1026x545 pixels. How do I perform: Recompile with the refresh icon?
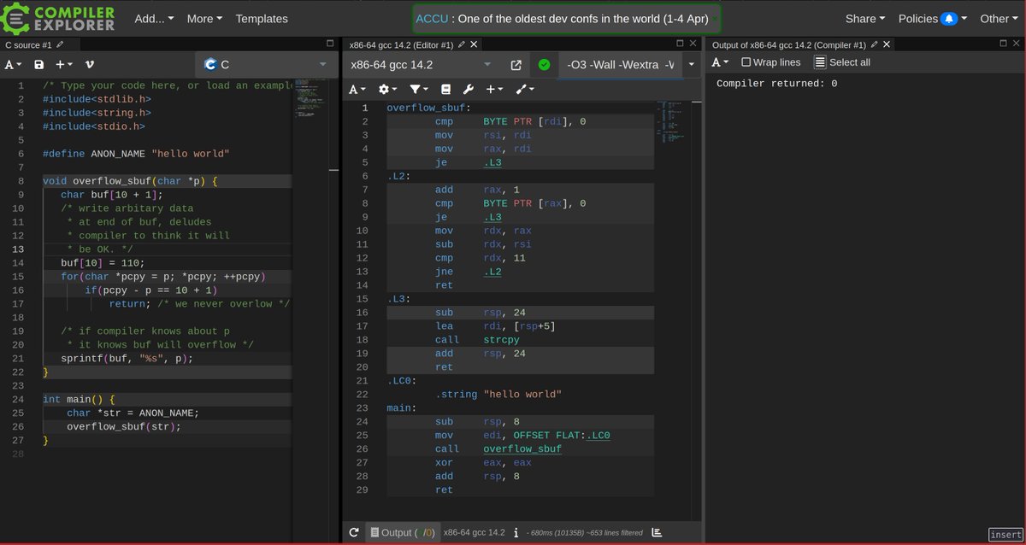click(x=354, y=533)
